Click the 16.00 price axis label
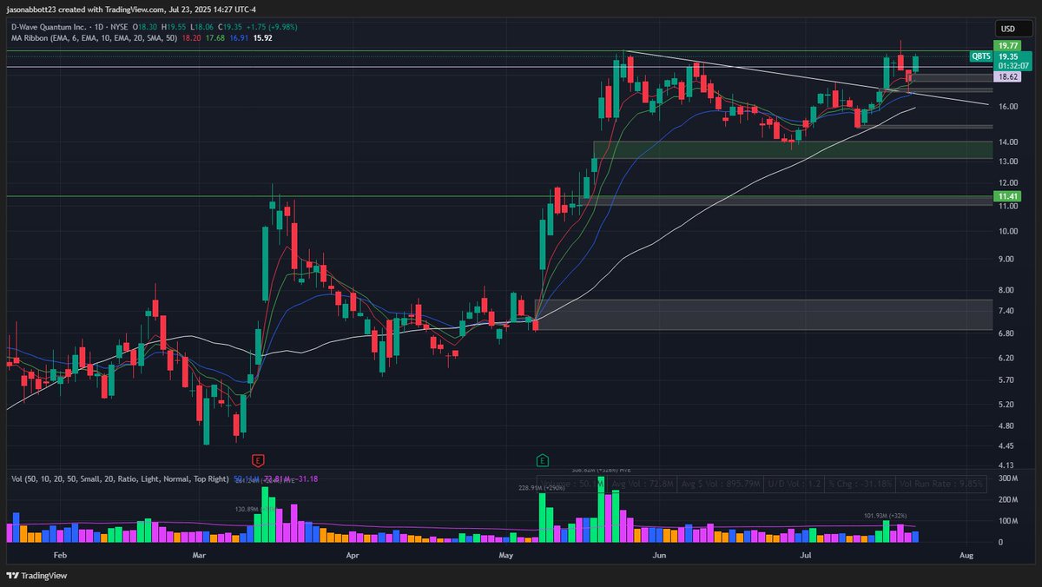 pyautogui.click(x=1008, y=107)
